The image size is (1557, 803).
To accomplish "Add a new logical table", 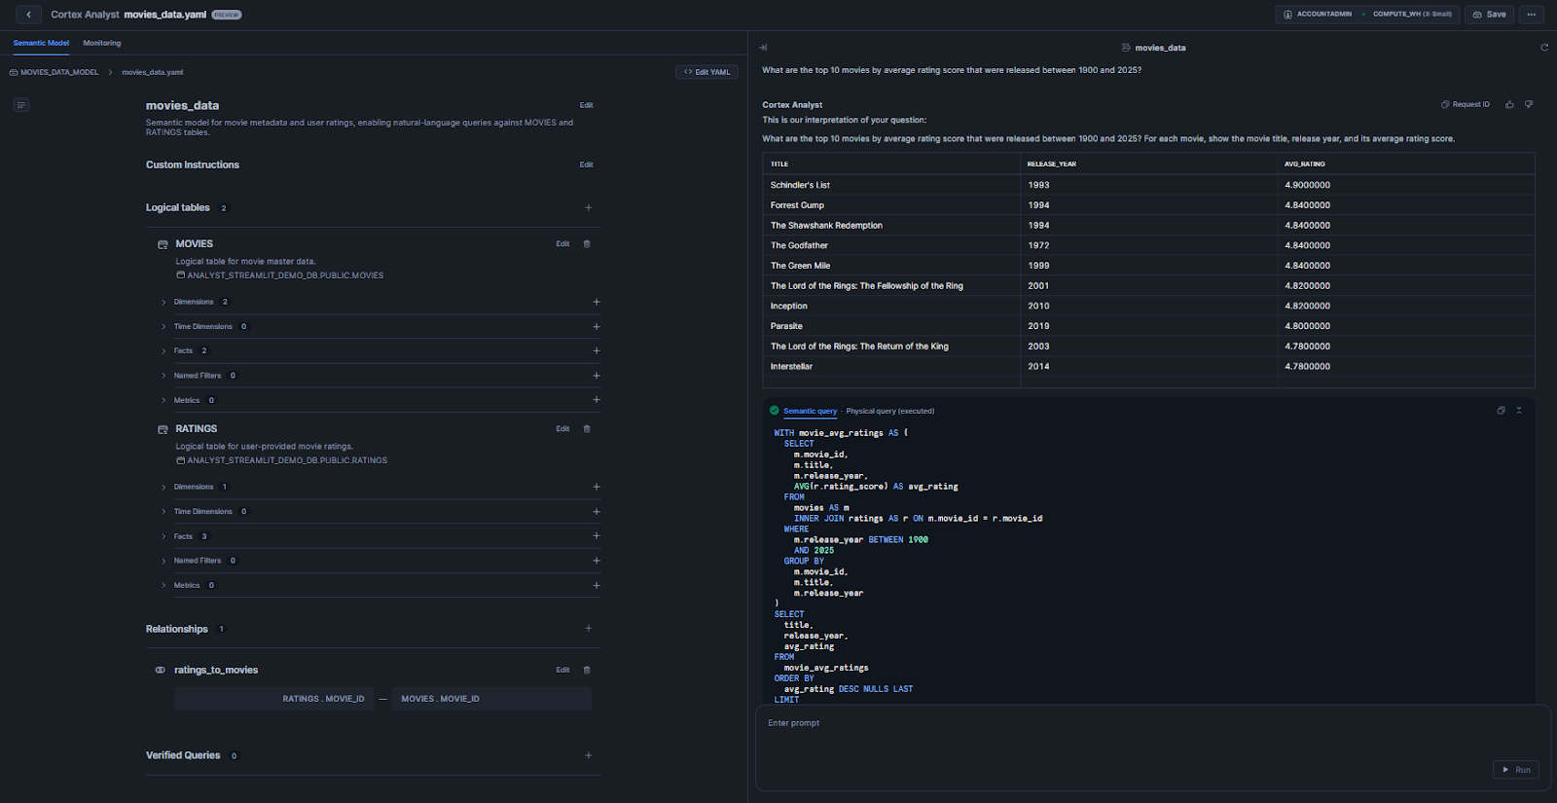I will pos(589,207).
